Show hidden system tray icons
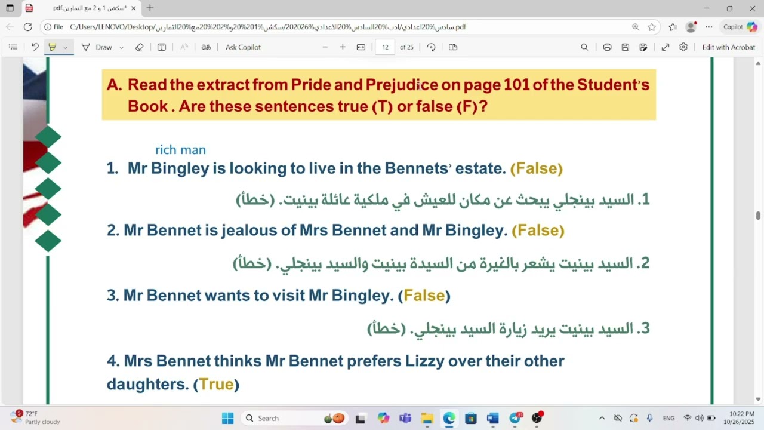Viewport: 764px width, 430px height. (x=602, y=419)
